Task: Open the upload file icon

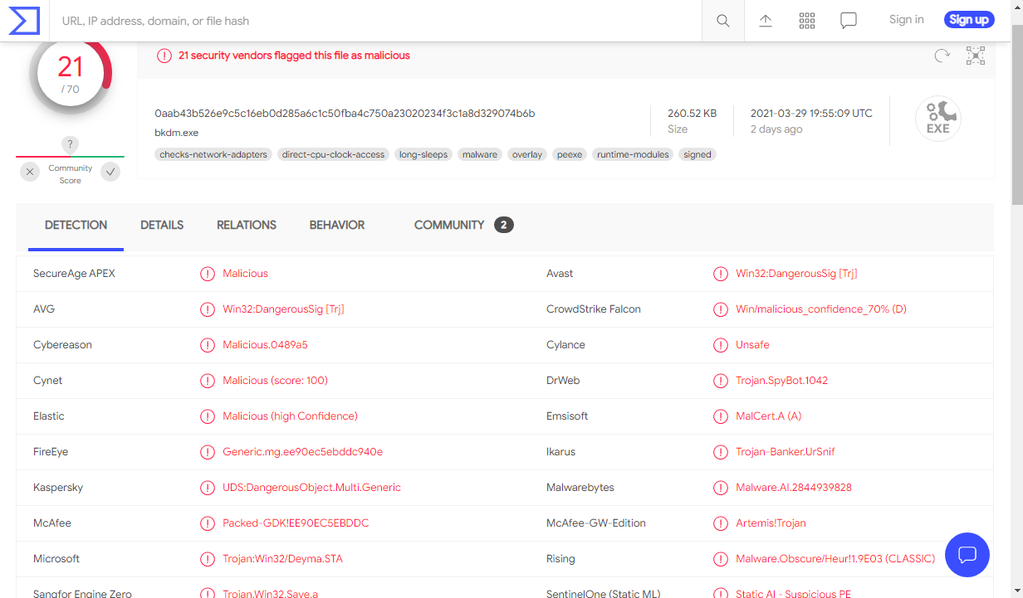Action: (x=766, y=21)
